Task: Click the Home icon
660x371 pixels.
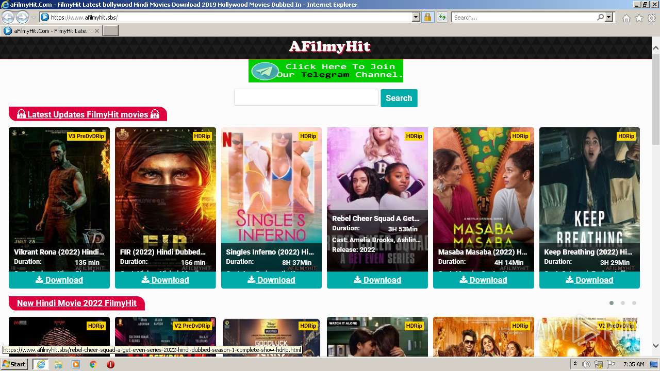Action: pos(626,18)
